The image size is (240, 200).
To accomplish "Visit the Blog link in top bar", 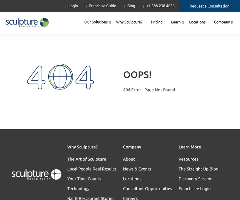I will coord(131,6).
